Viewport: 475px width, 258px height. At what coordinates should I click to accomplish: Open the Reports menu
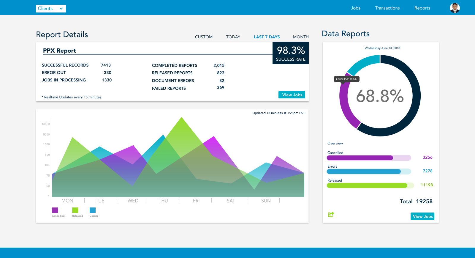(x=422, y=8)
